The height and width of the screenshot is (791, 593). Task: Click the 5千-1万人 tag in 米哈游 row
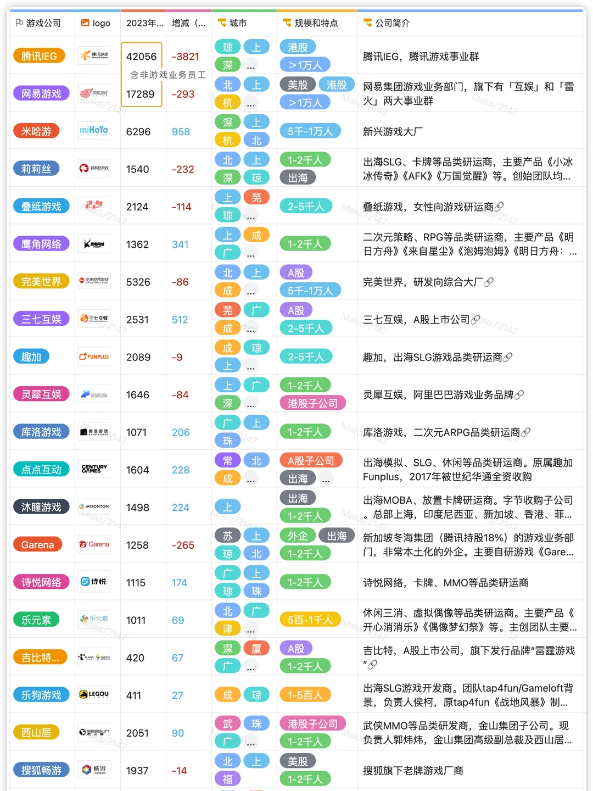click(x=310, y=131)
